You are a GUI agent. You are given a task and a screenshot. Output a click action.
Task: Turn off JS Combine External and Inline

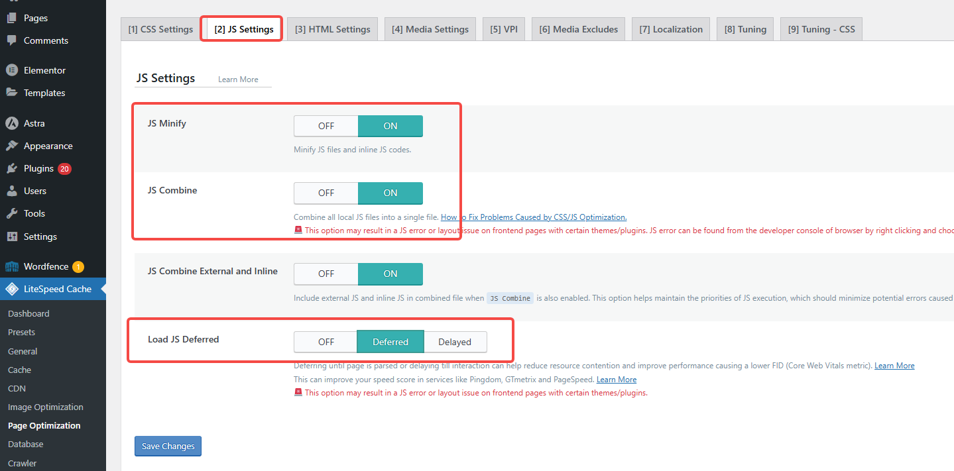click(326, 274)
